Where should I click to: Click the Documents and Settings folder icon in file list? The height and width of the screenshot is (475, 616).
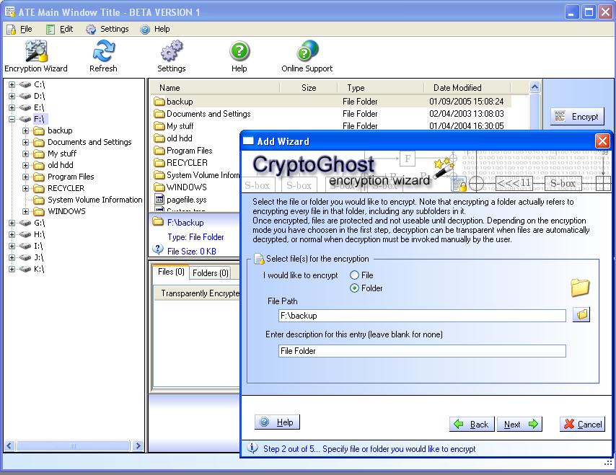(159, 114)
